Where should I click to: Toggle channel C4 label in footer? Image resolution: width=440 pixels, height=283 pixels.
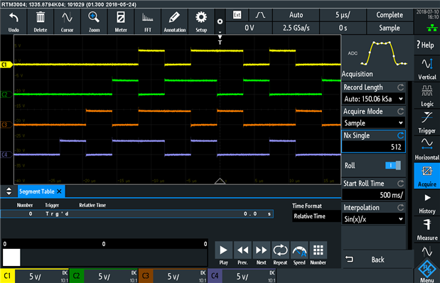(215, 276)
